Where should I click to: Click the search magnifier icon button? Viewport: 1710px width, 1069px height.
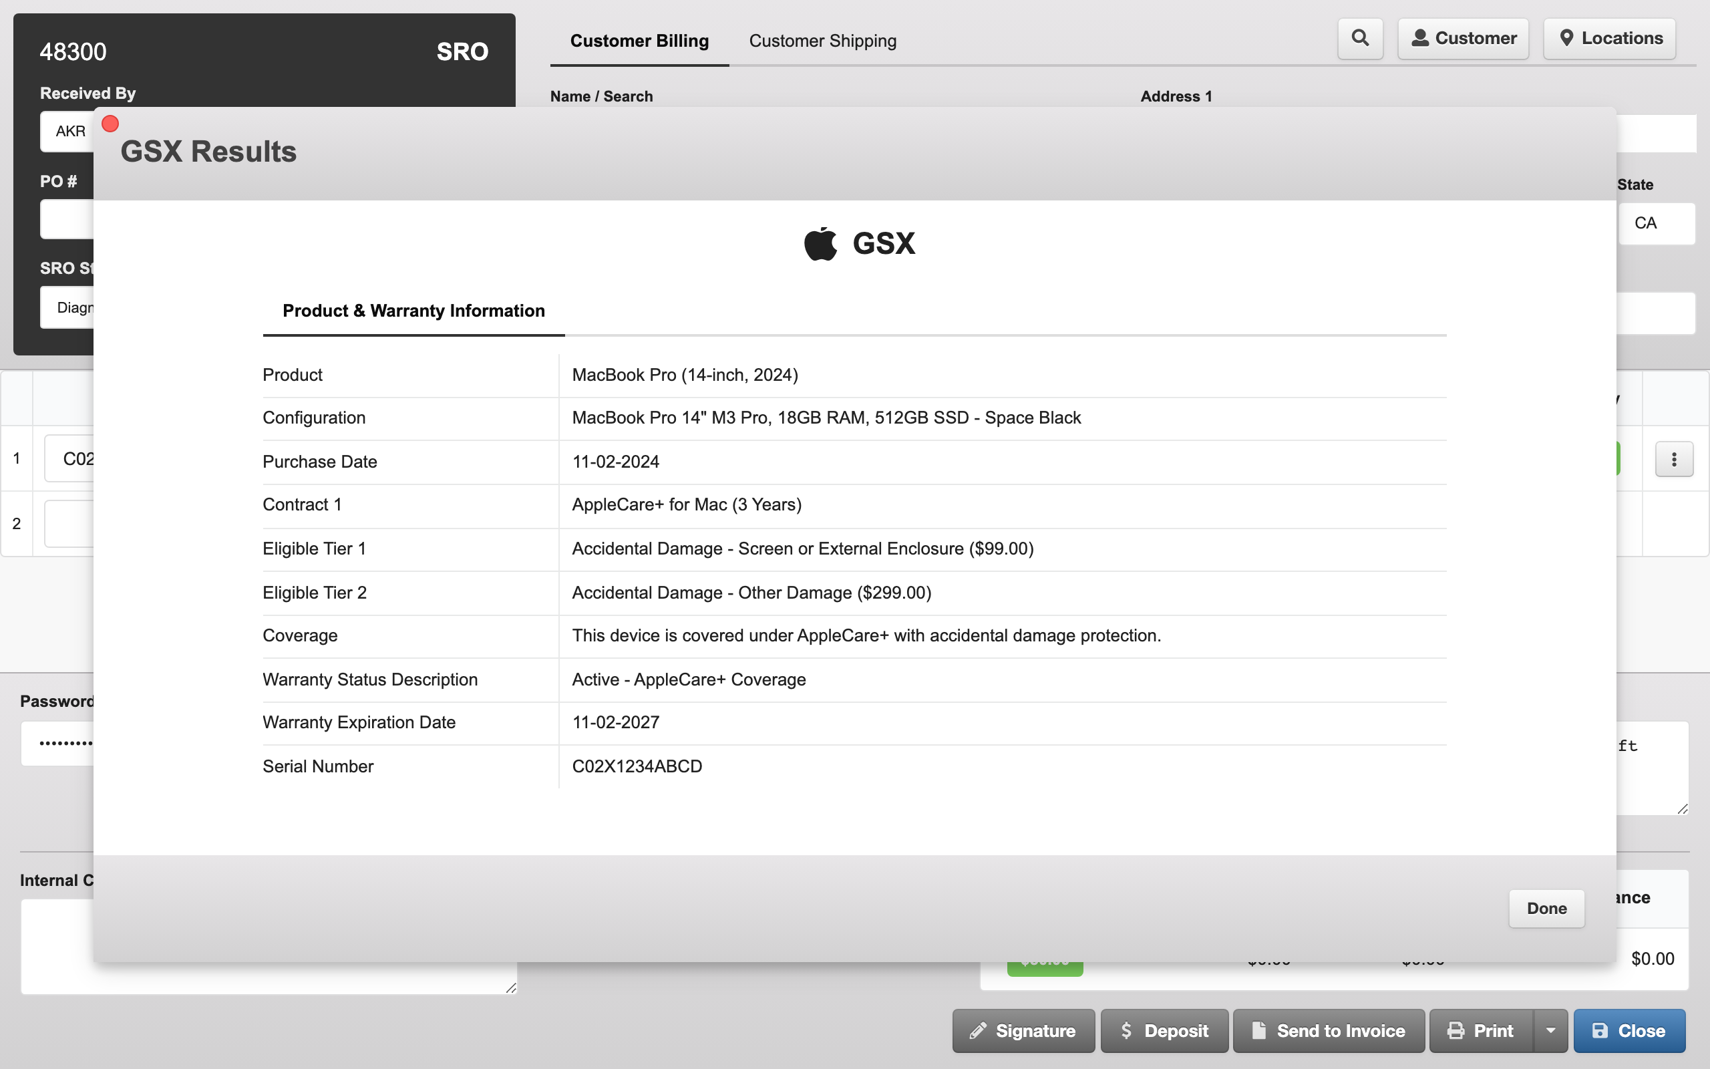pos(1360,38)
